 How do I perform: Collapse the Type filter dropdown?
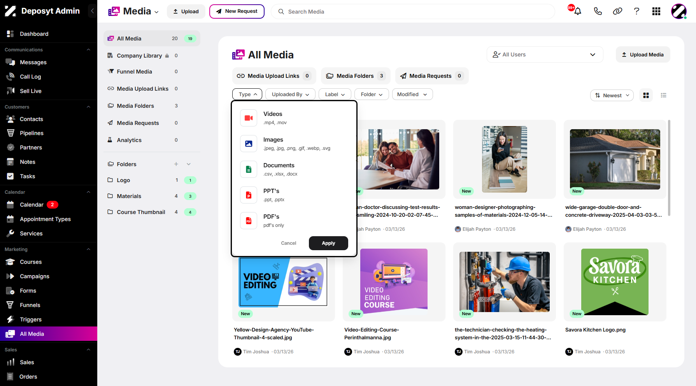[247, 94]
